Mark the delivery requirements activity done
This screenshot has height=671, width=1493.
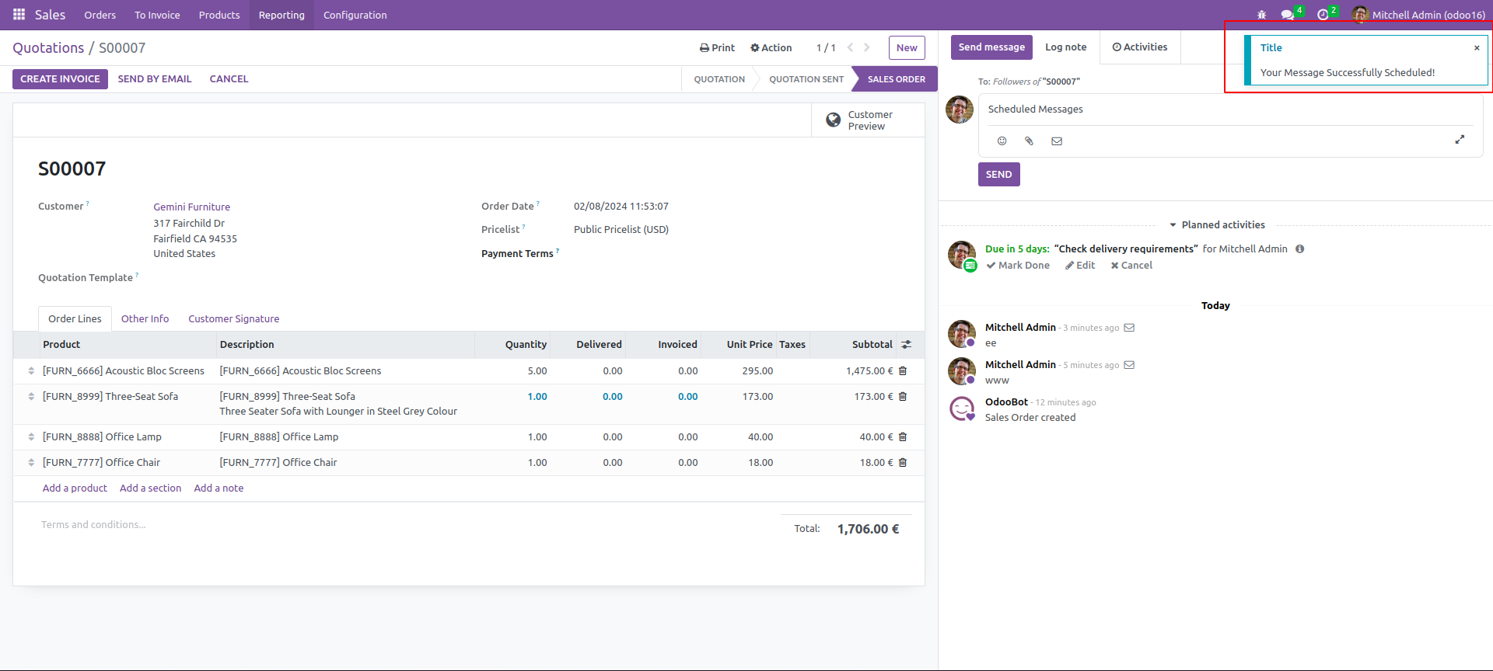point(1018,266)
